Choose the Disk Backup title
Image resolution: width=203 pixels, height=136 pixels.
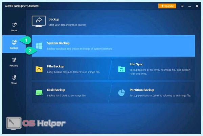click(x=56, y=90)
